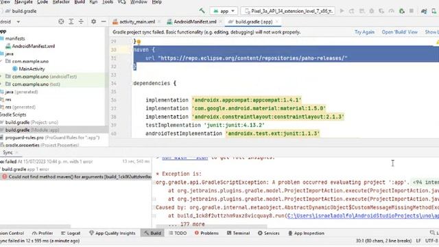The width and height of the screenshot is (439, 247).
Task: Click the Make Project hammer icon
Action: tap(202, 11)
